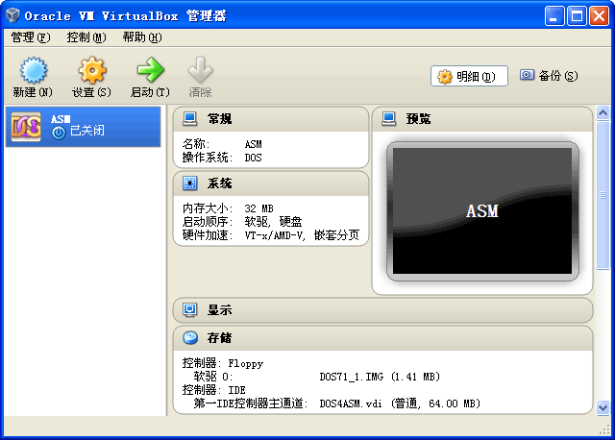Open the 控制(M) menu
Screen dimensions: 615x440
[x=86, y=37]
